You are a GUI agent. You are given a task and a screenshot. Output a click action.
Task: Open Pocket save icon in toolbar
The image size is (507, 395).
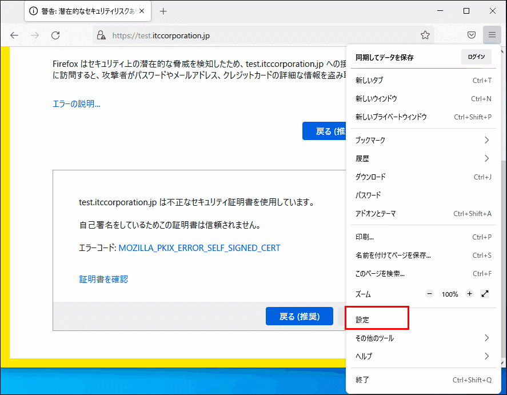472,35
